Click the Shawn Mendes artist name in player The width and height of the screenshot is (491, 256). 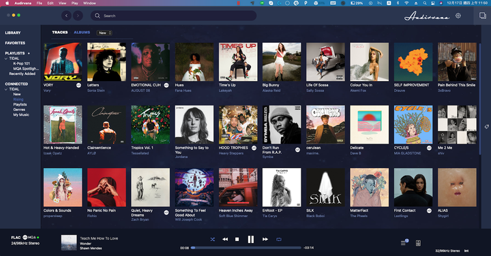tap(91, 249)
